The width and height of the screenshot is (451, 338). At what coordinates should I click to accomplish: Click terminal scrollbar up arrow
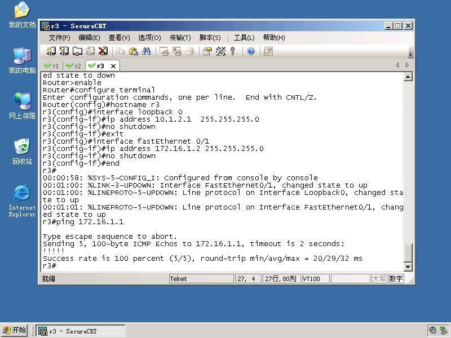tap(408, 77)
